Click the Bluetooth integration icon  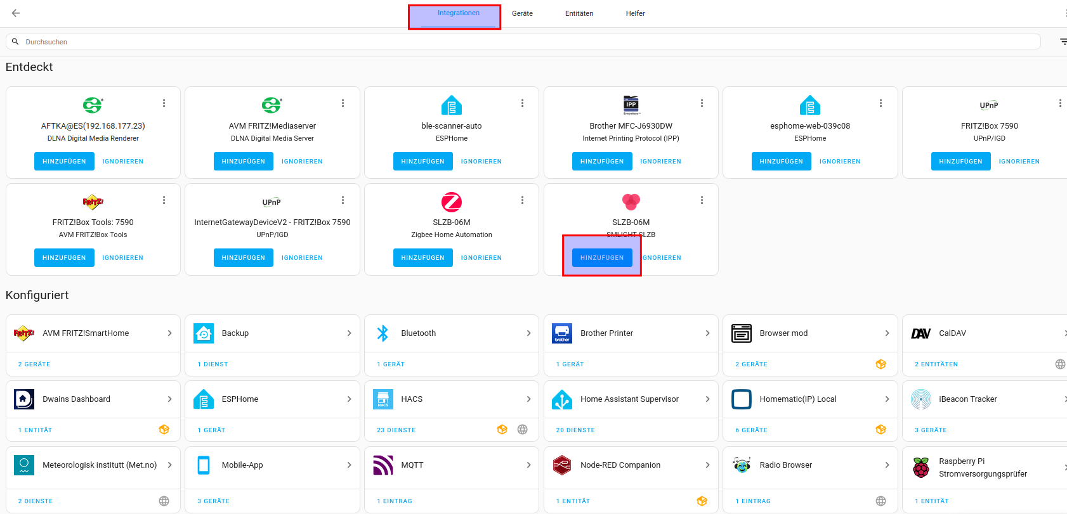(x=383, y=333)
